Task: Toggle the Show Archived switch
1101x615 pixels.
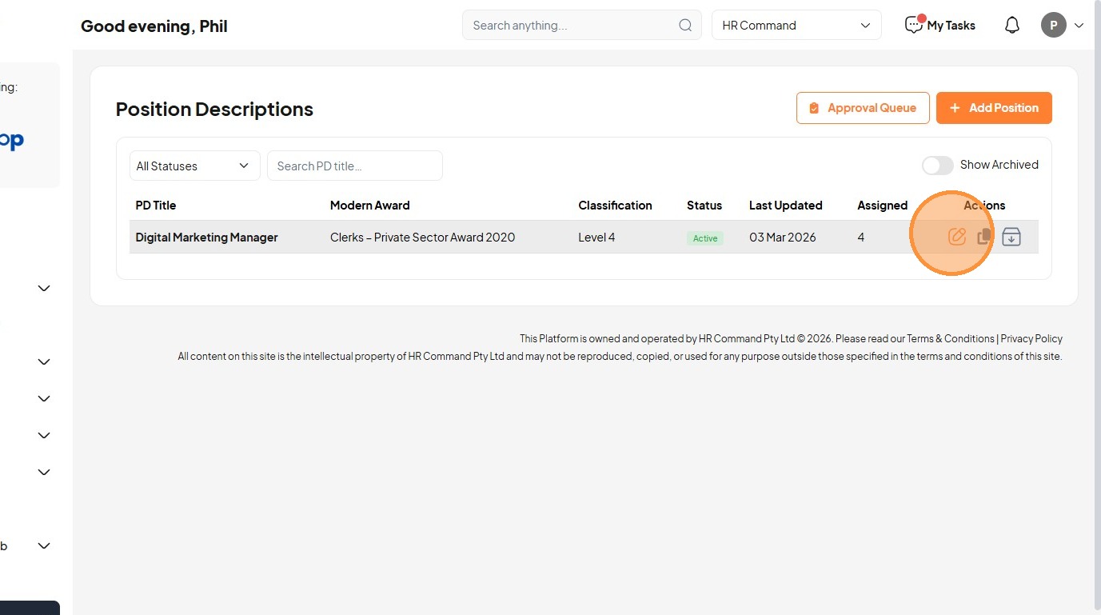Action: 937,165
